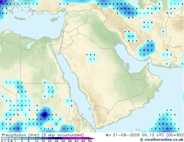Click the '17' precipitation value on map

[18, 129]
